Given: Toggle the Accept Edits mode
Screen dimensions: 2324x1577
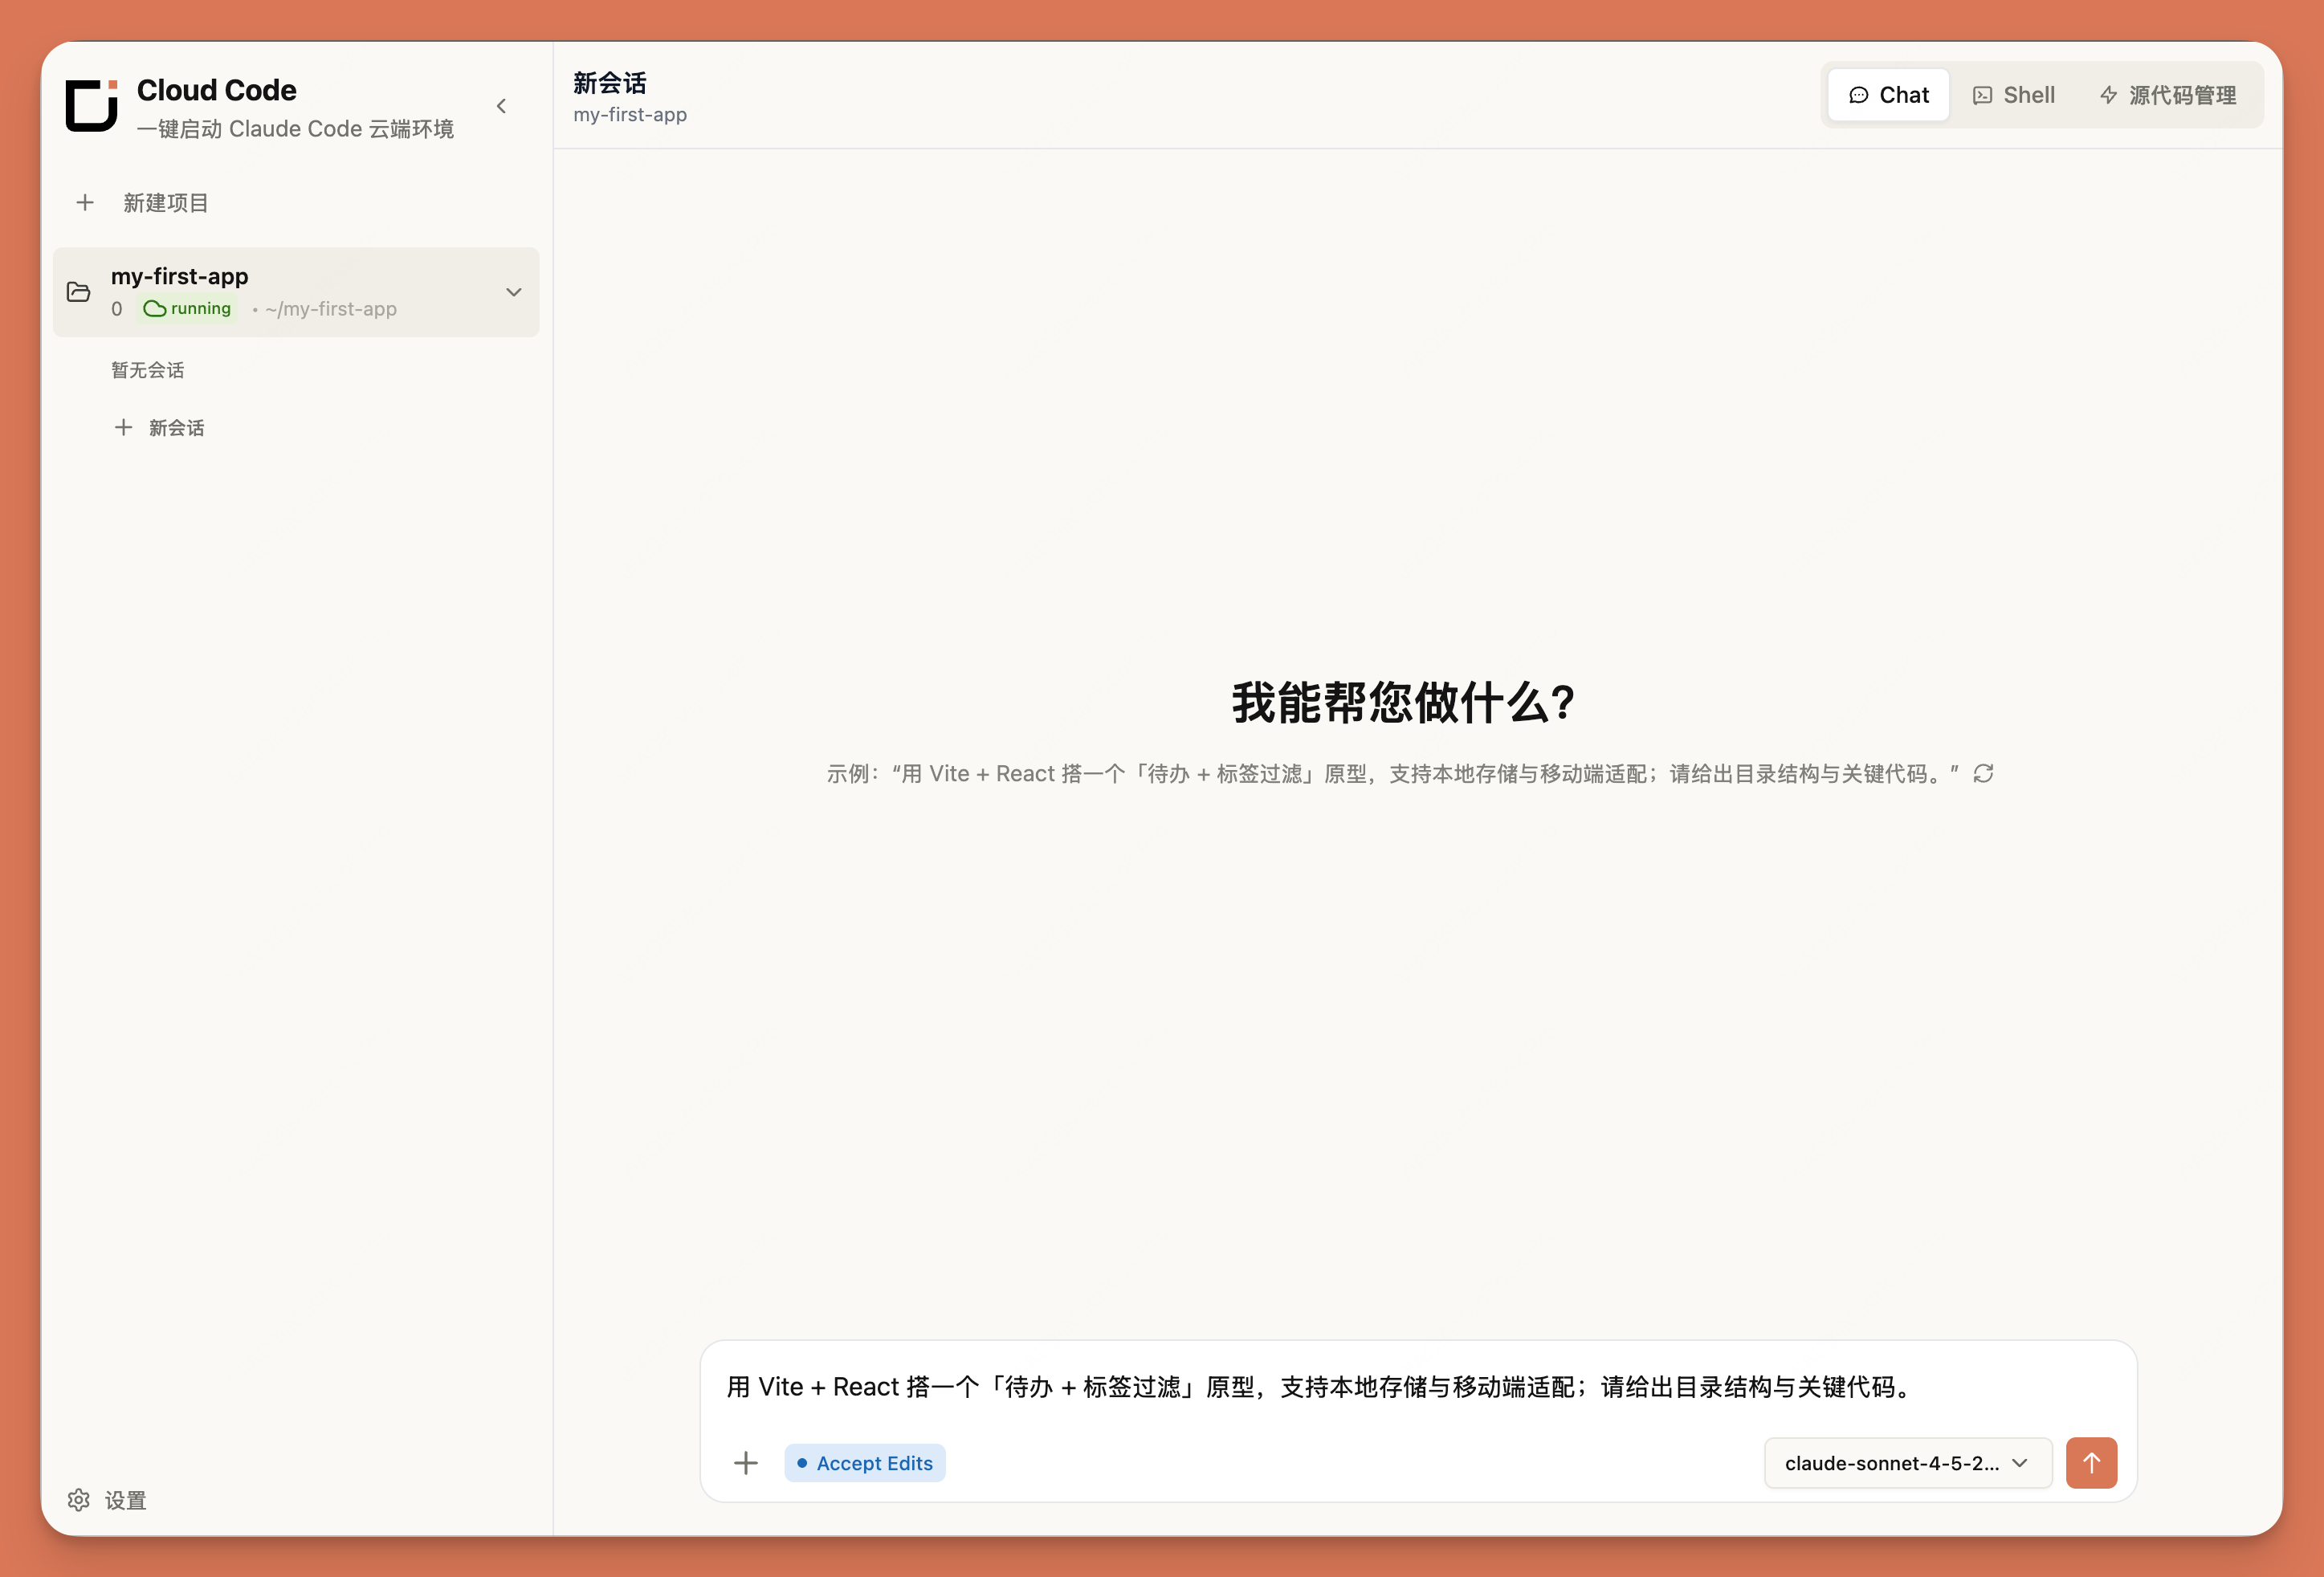Looking at the screenshot, I should [x=864, y=1462].
